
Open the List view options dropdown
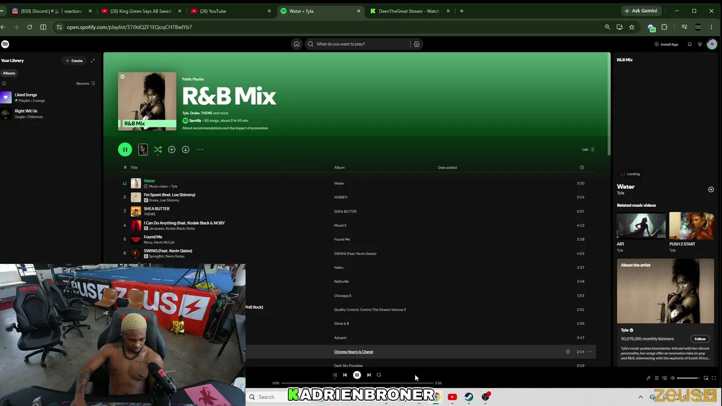tap(588, 149)
